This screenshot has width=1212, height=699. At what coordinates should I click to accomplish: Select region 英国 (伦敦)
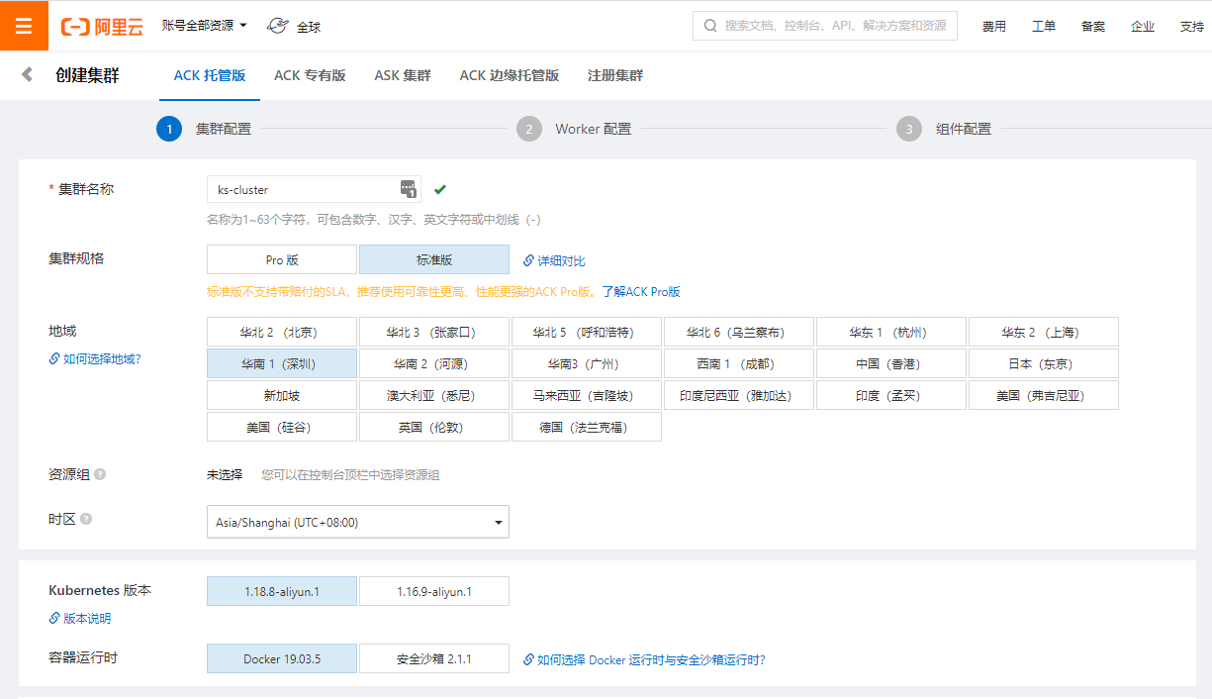(x=434, y=427)
